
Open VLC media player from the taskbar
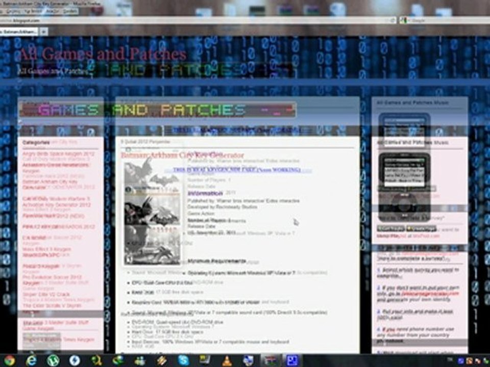pos(227,361)
